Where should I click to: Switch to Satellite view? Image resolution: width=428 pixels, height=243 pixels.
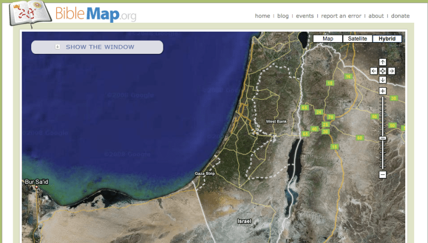[x=357, y=39]
